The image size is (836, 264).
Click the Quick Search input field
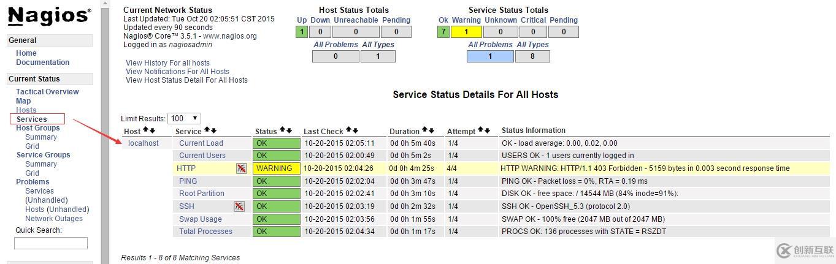point(51,243)
